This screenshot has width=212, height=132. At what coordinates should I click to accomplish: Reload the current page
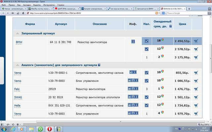tap(18, 13)
